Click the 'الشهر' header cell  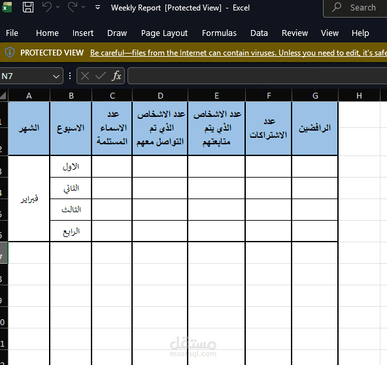29,129
